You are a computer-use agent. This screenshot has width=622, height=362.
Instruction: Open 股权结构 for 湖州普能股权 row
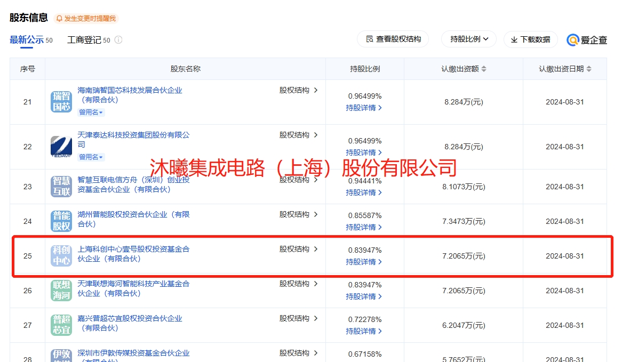[x=298, y=214]
